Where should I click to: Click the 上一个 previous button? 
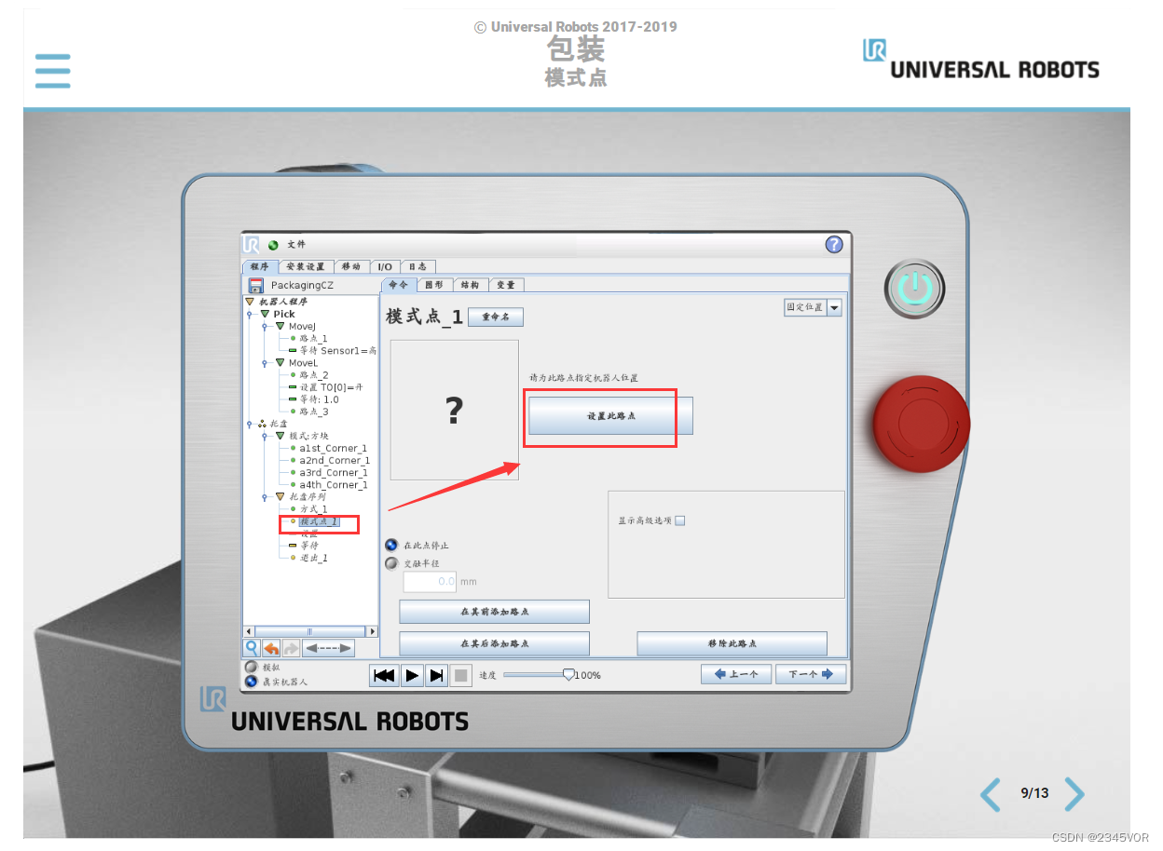[x=736, y=674]
